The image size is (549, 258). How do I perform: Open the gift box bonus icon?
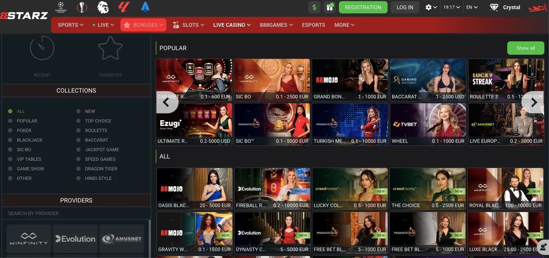[329, 7]
